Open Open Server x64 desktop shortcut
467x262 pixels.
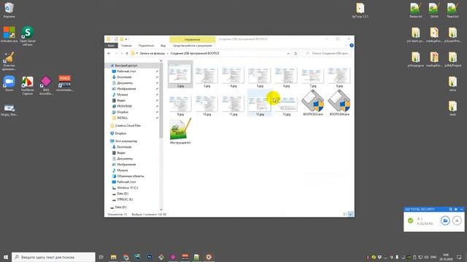click(x=28, y=36)
